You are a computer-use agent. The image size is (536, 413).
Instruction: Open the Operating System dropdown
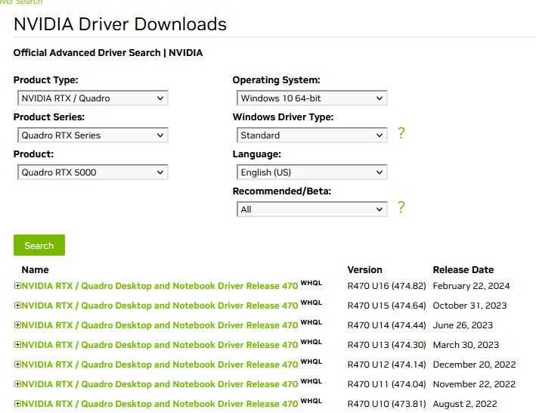coord(311,98)
